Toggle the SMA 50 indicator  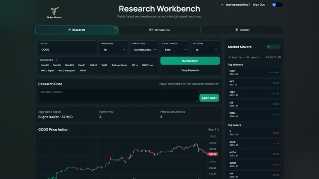(57, 65)
